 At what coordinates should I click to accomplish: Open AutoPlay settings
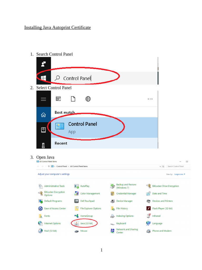click(82, 186)
